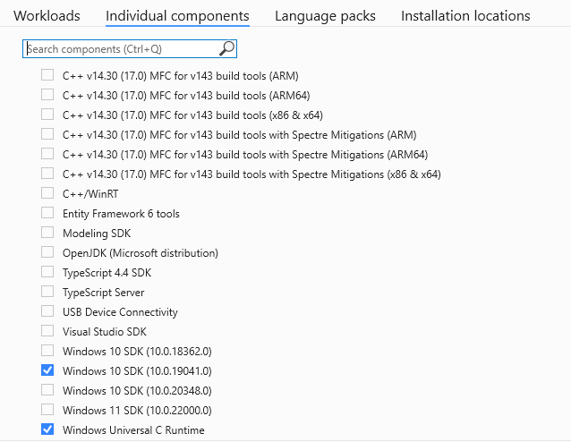This screenshot has height=442, width=571.
Task: Click the 'Entity Framework 6 tools' label
Action: click(121, 213)
